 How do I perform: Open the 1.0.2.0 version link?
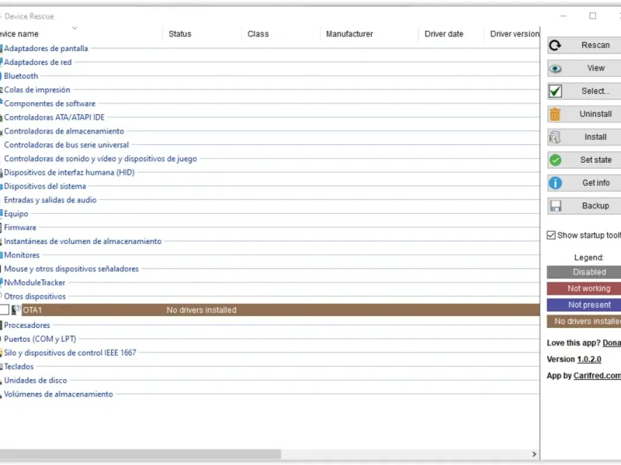[589, 360]
